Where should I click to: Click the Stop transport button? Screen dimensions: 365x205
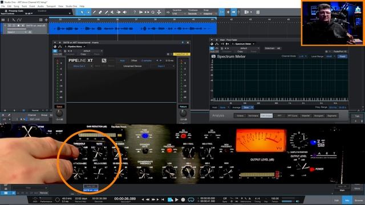(170, 199)
